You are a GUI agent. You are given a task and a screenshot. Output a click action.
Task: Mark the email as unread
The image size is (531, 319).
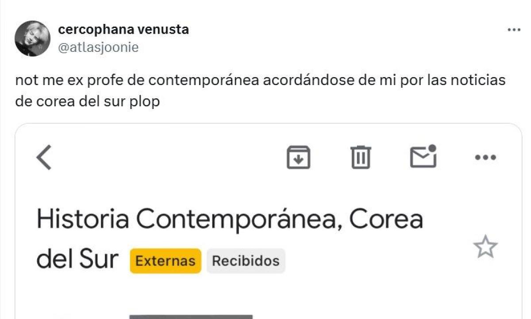423,156
